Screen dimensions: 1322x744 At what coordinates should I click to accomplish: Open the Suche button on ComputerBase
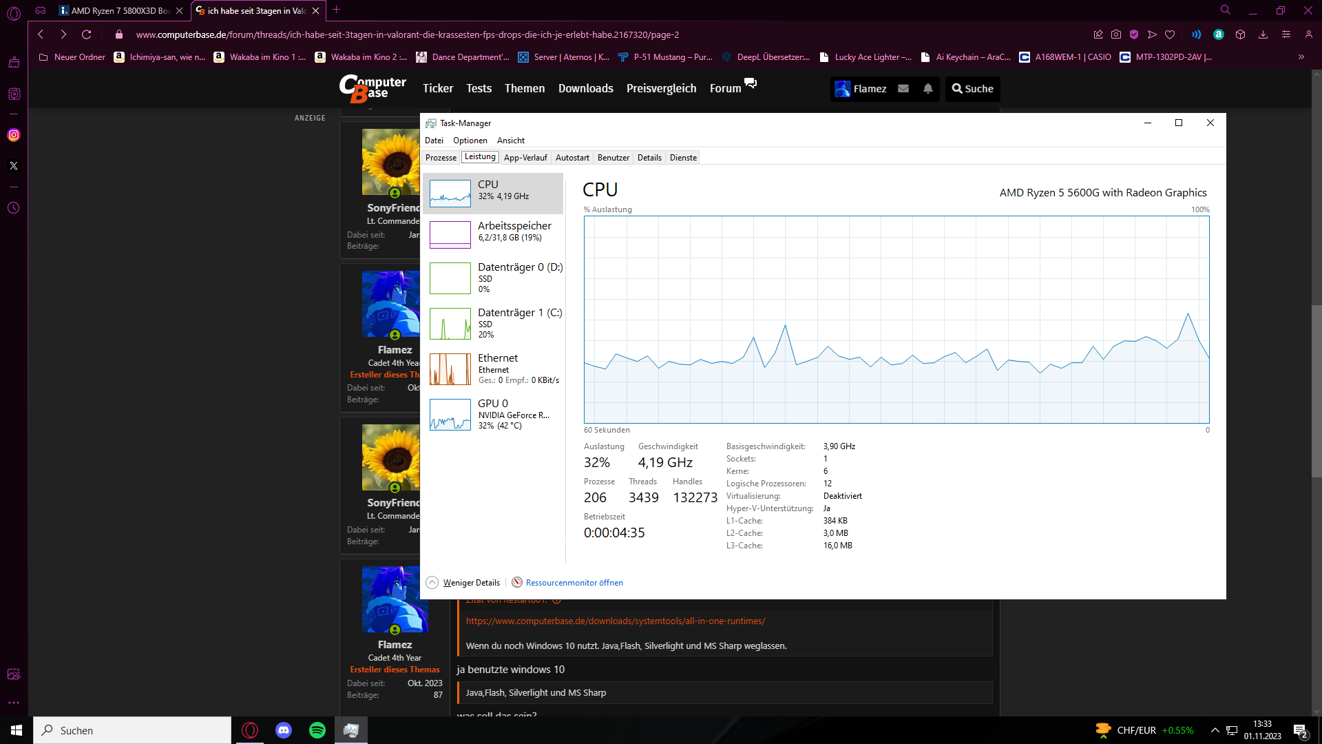click(x=972, y=89)
